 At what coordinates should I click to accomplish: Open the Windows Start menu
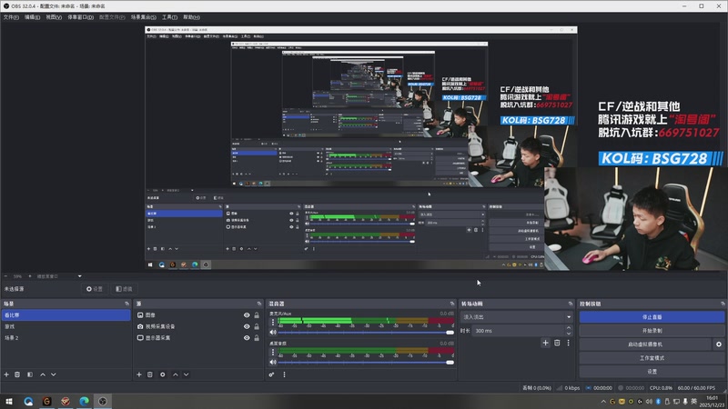click(x=9, y=401)
